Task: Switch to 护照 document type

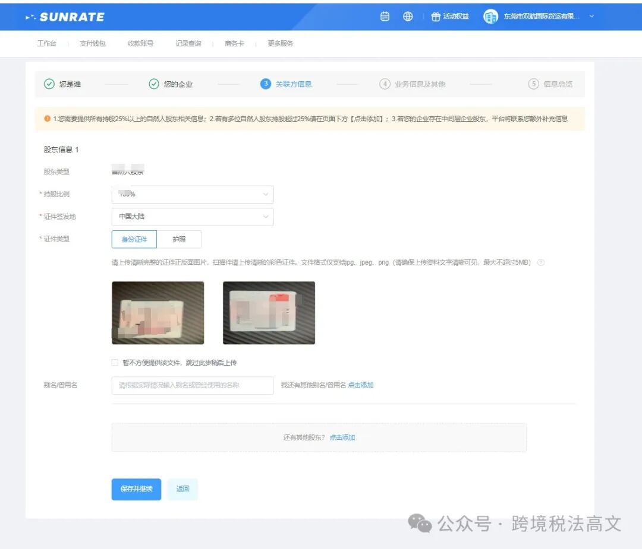Action: [180, 239]
